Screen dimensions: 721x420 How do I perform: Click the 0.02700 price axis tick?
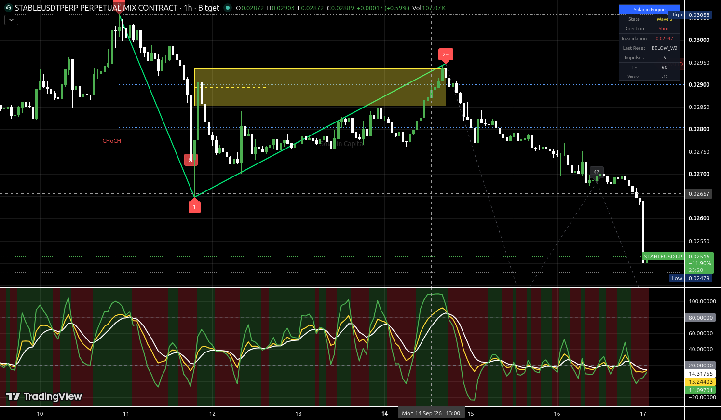pyautogui.click(x=699, y=174)
